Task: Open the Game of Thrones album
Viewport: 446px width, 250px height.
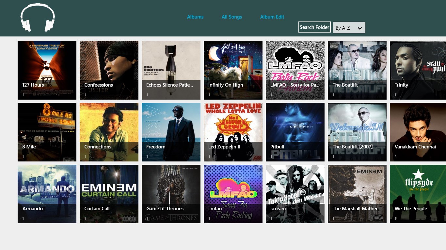Action: point(171,194)
